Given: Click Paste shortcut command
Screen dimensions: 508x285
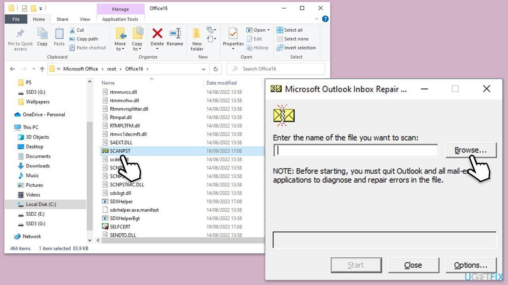Looking at the screenshot, I should point(88,47).
